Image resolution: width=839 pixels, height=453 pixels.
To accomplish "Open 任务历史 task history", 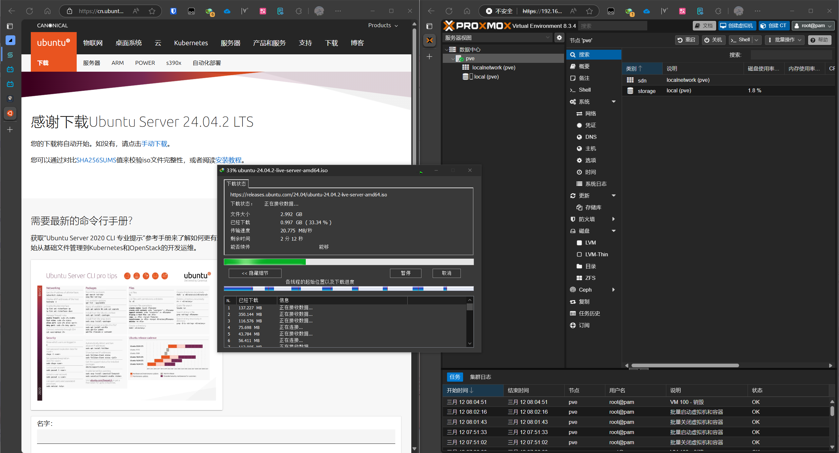I will (x=594, y=314).
